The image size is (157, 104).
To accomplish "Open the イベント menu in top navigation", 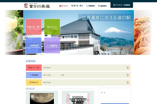I will (x=64, y=6).
